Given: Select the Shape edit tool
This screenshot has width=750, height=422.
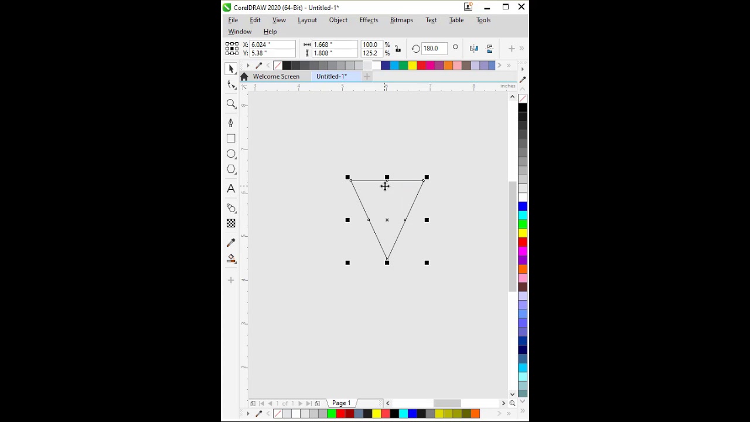Looking at the screenshot, I should pyautogui.click(x=231, y=85).
